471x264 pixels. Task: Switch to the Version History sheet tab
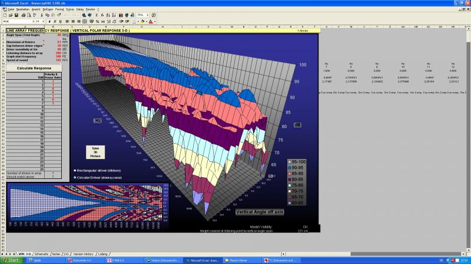(x=82, y=254)
